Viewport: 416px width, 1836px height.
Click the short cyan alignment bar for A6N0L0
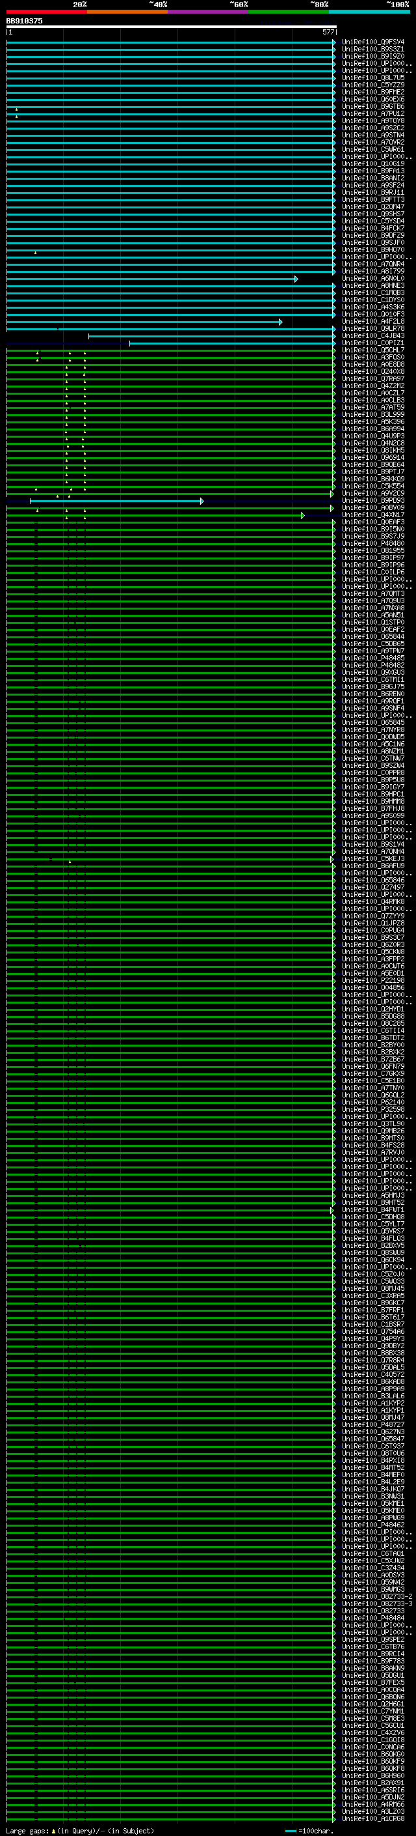click(152, 279)
